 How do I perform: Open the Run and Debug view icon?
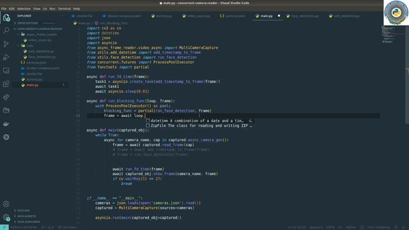(6, 57)
